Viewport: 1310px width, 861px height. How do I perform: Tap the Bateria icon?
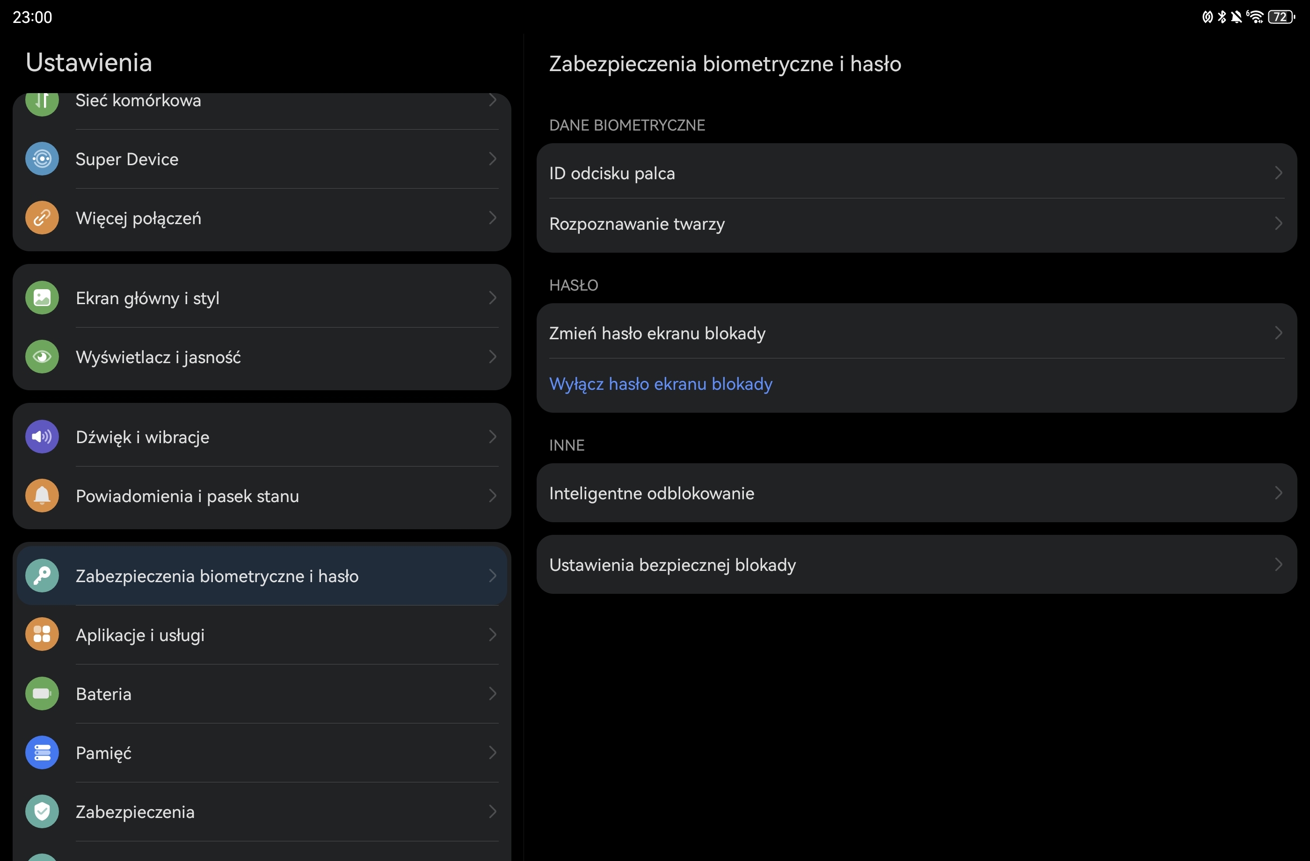tap(42, 693)
